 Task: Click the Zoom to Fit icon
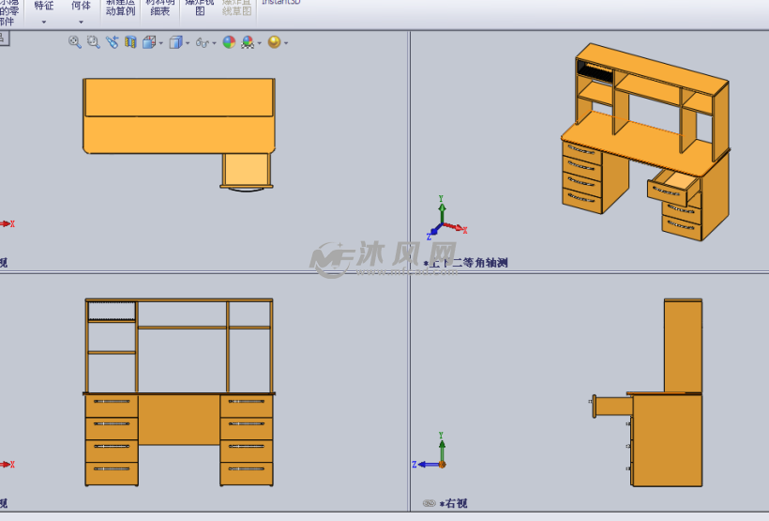pos(74,42)
